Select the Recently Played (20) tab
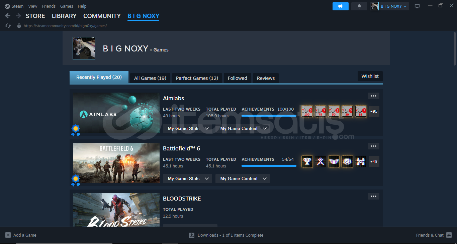The width and height of the screenshot is (457, 244). pos(99,77)
